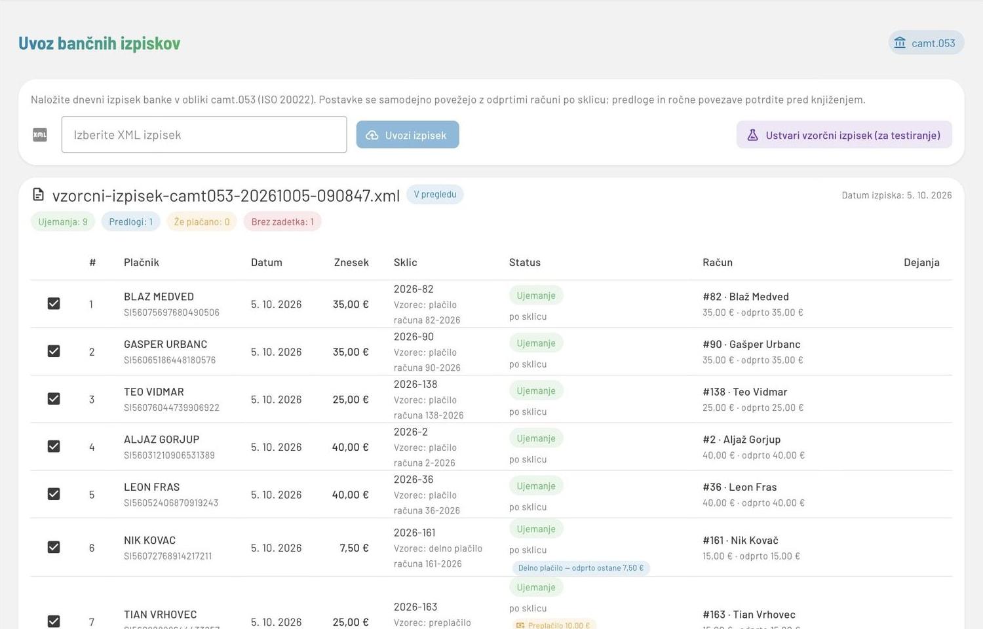Screen dimensions: 983x629
Task: Click invoice #90 · Gašper Urbanc
Action: click(x=752, y=345)
